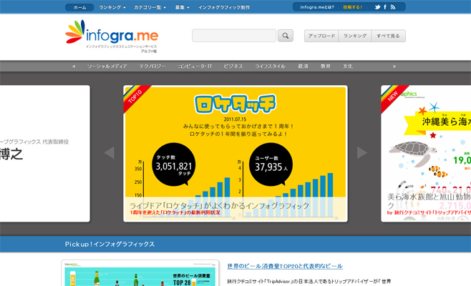Click the すべて見る button
Viewport: 471px width, 286px height.
[389, 36]
